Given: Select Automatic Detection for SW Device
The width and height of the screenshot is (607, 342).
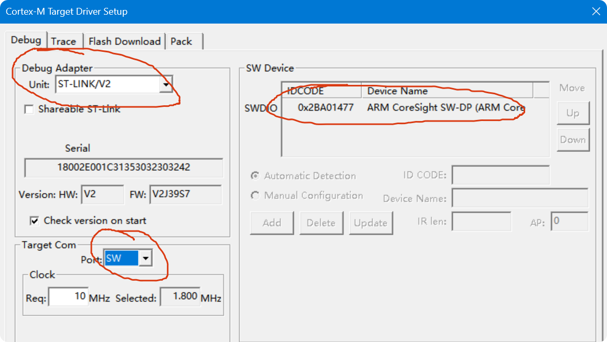Looking at the screenshot, I should point(255,176).
